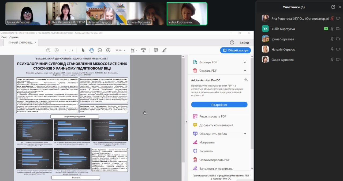Viewport: 343px width, 181px height.
Task: Select the hand pan tool in Acrobat
Action: pyautogui.click(x=91, y=50)
